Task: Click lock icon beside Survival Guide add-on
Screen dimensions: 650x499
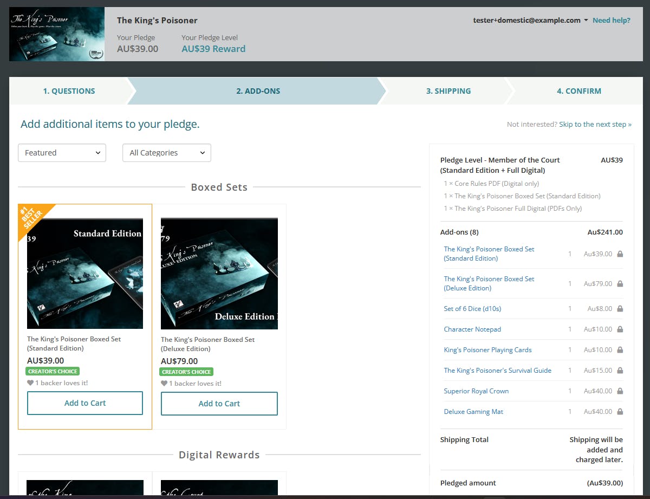Action: pos(620,370)
